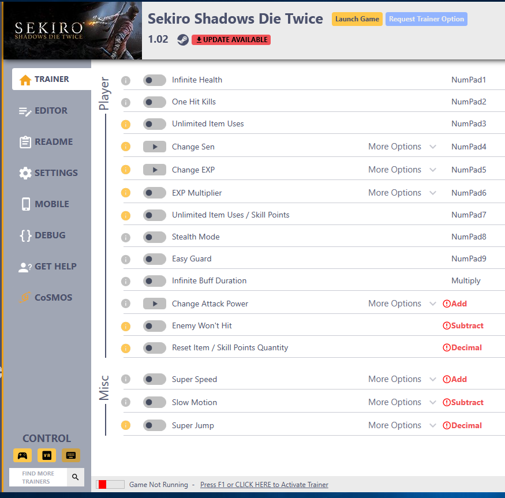Turn on Super Speed toggle
The height and width of the screenshot is (498, 505).
[155, 379]
